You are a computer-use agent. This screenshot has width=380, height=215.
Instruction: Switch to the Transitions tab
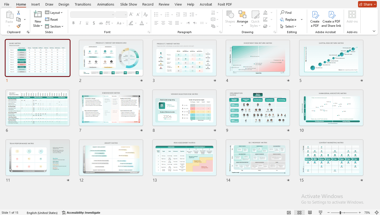pos(83,4)
